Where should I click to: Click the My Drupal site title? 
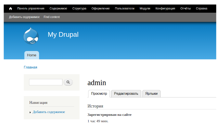63,35
